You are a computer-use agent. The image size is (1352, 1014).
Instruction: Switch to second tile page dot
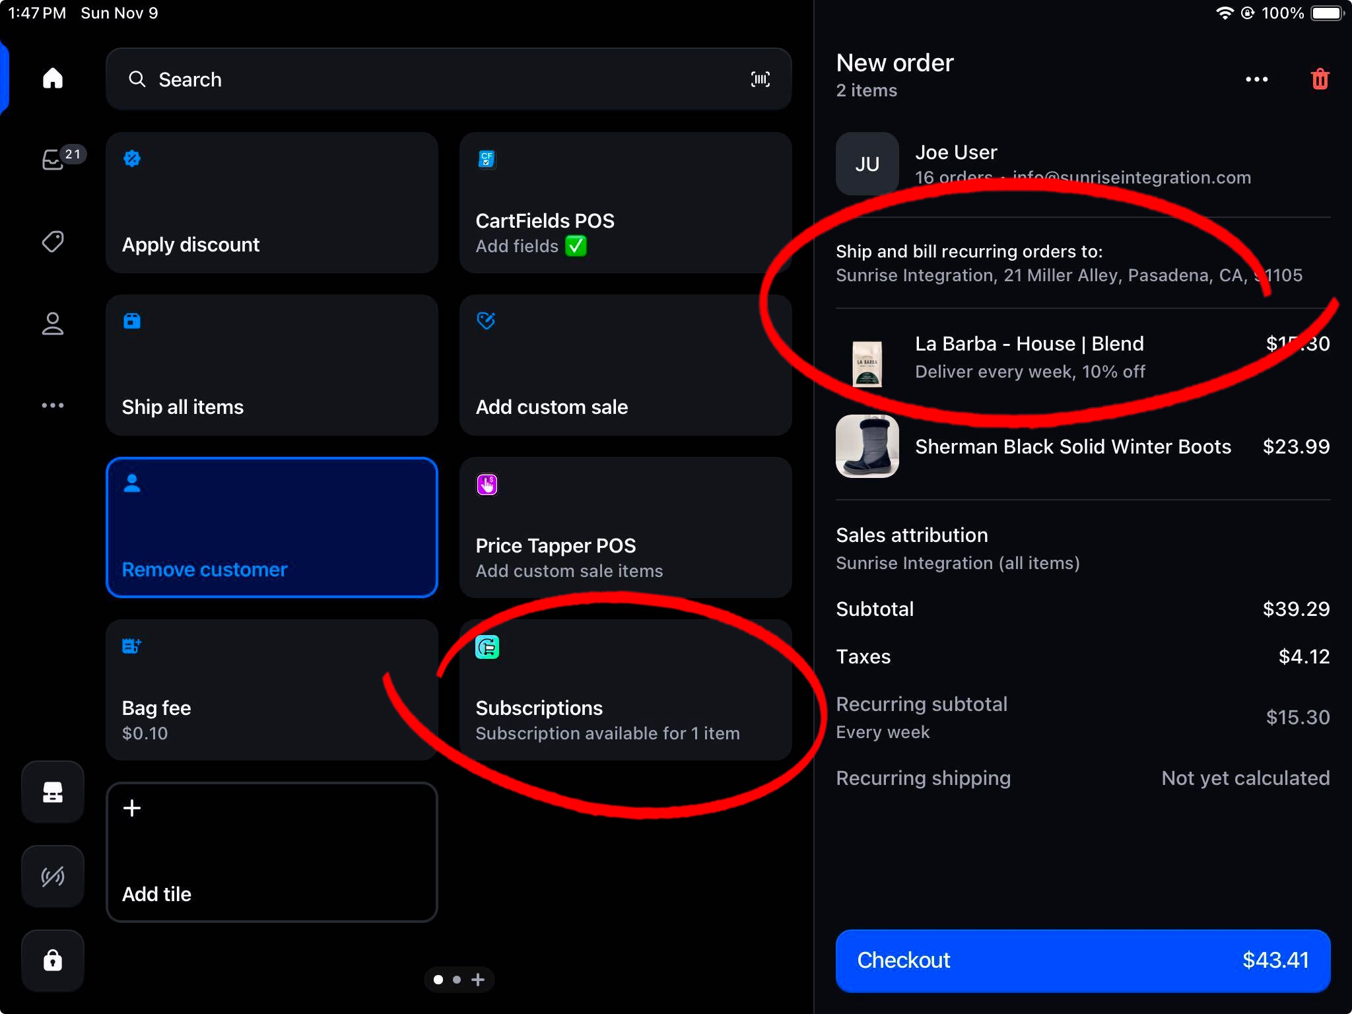(457, 980)
